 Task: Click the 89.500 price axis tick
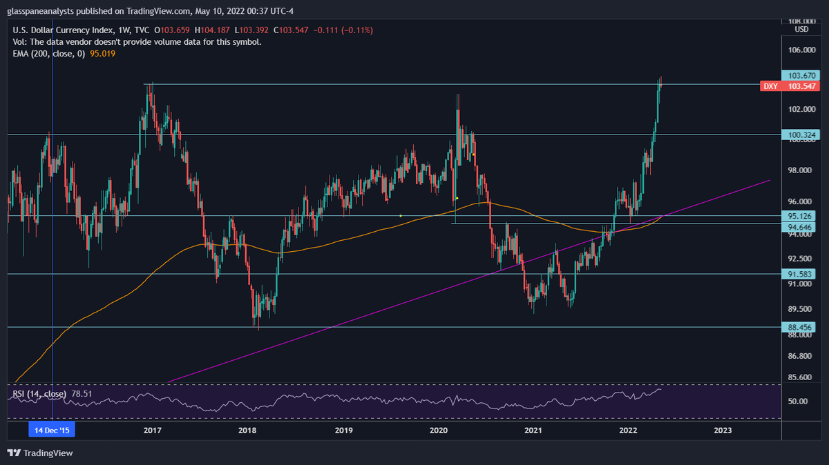(x=801, y=309)
